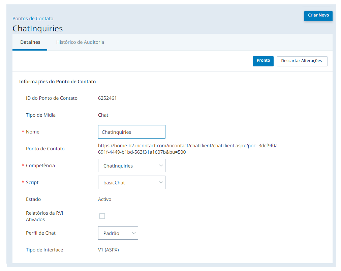Open the Pontos de Contato breadcrumb link
This screenshot has width=341, height=271.
pos(33,19)
